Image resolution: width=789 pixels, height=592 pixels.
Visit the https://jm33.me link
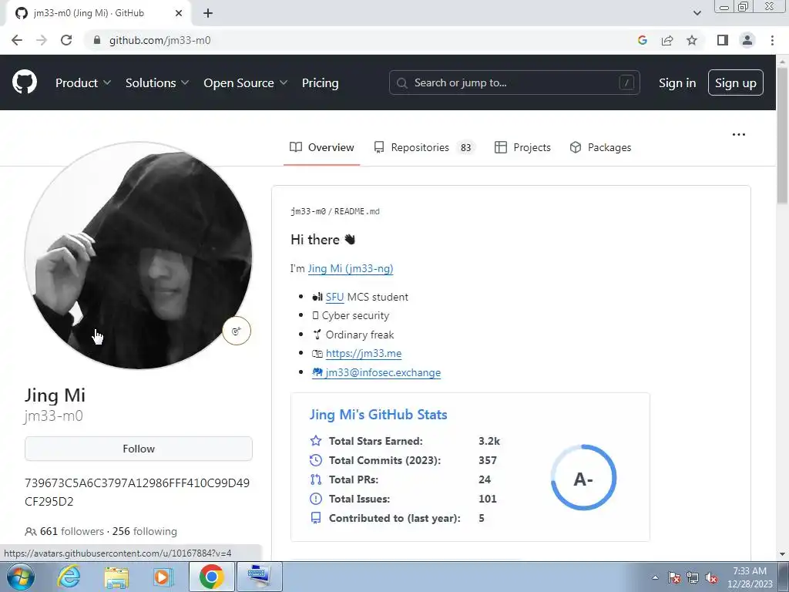(364, 353)
